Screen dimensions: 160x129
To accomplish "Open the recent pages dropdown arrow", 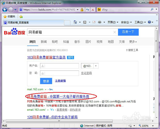I will point(15,10).
